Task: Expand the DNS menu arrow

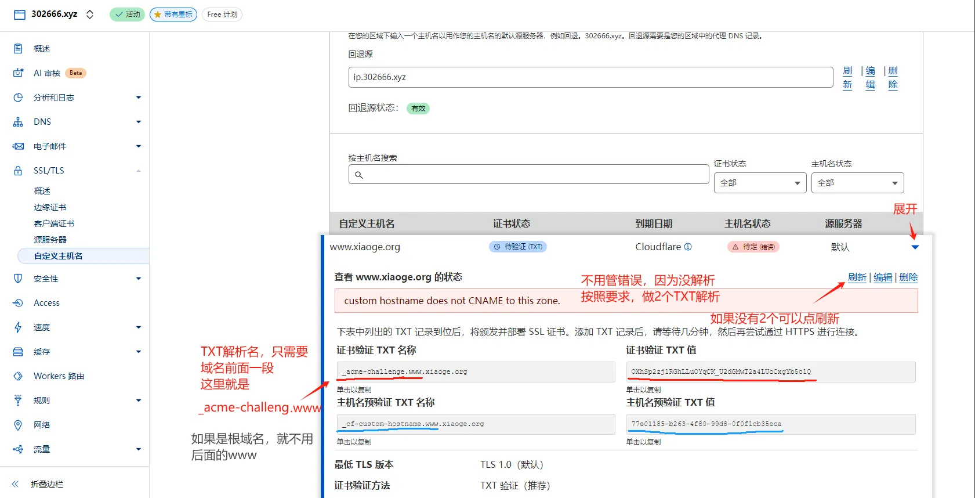Action: point(139,122)
